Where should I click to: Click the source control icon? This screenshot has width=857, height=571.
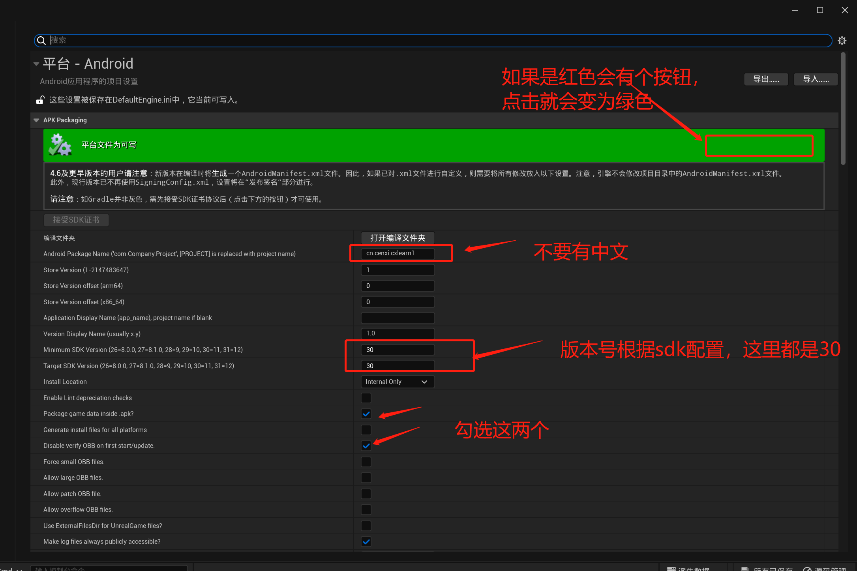(x=807, y=569)
